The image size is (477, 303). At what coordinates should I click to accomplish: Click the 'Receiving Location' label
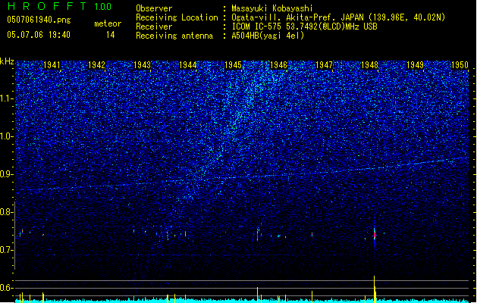[x=177, y=17]
